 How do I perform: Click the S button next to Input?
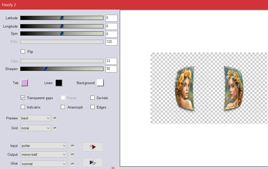click(73, 146)
